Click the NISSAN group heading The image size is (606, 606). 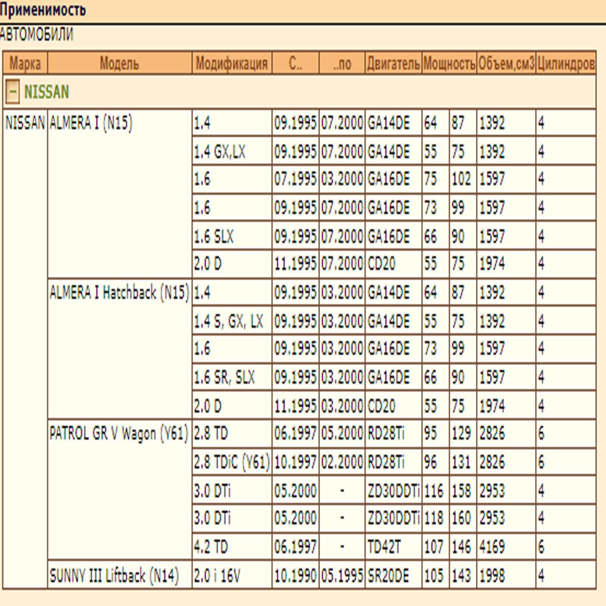click(x=47, y=92)
